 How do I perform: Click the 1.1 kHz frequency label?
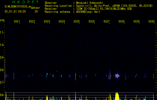(2, 32)
